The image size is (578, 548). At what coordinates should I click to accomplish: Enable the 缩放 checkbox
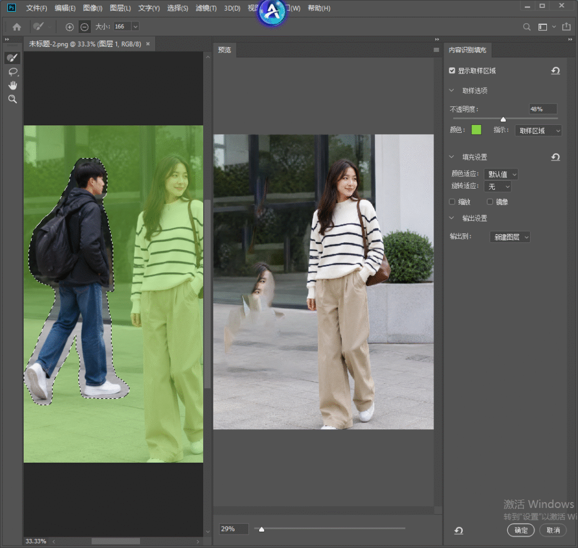tap(452, 202)
